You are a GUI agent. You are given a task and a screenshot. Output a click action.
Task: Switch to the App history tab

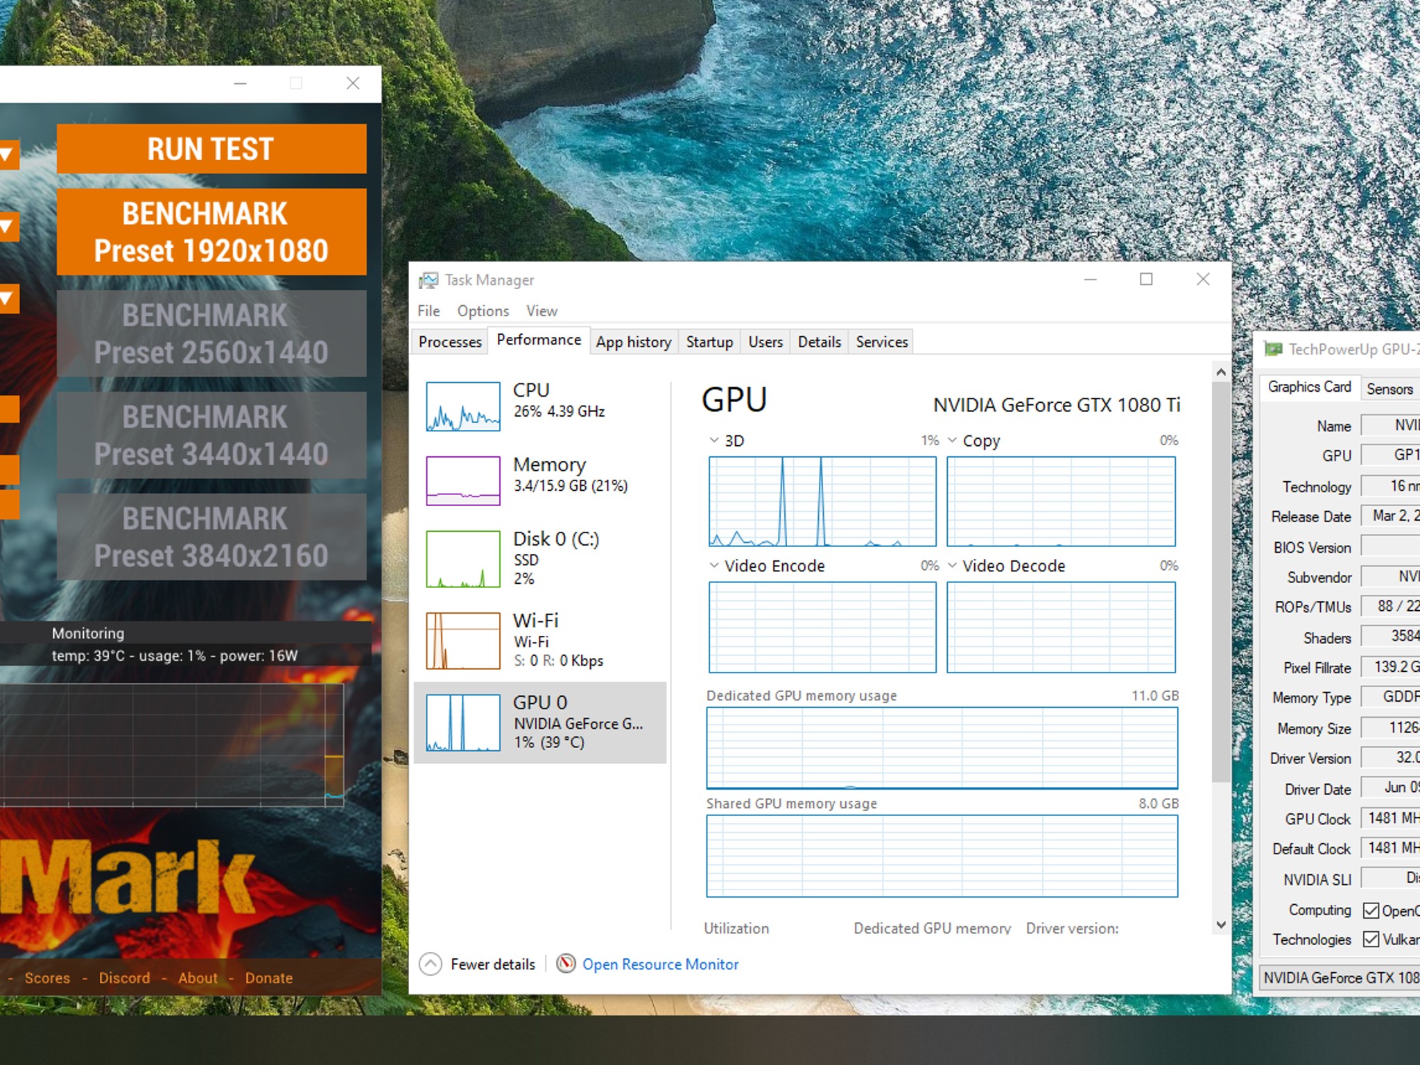tap(634, 342)
